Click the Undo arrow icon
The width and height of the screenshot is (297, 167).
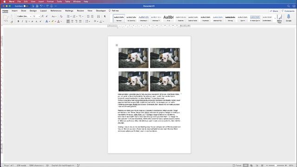[x=41, y=6]
